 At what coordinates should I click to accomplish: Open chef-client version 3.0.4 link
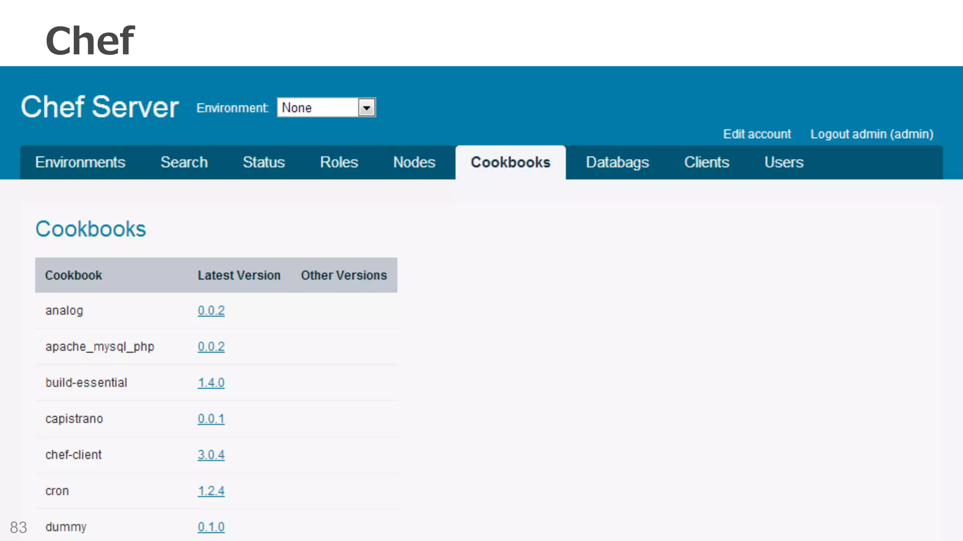(211, 455)
